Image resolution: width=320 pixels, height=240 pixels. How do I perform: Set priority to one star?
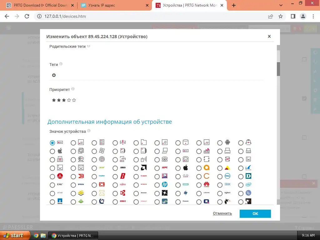pos(54,100)
